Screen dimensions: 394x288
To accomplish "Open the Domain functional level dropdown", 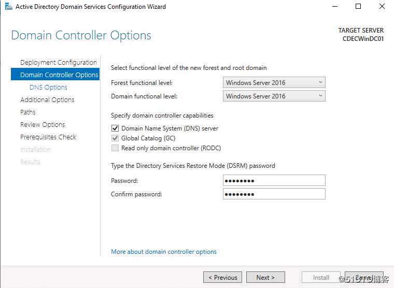I will [x=274, y=96].
